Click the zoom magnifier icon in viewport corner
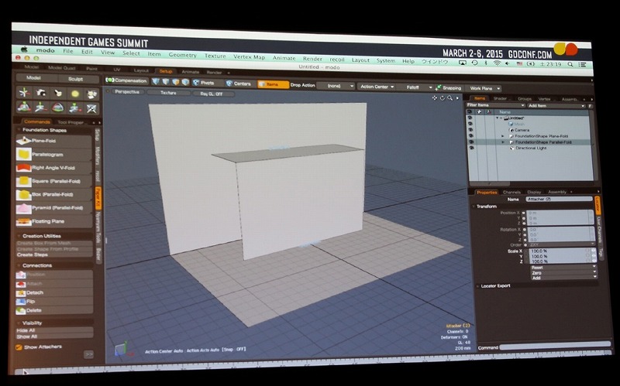 (x=450, y=97)
